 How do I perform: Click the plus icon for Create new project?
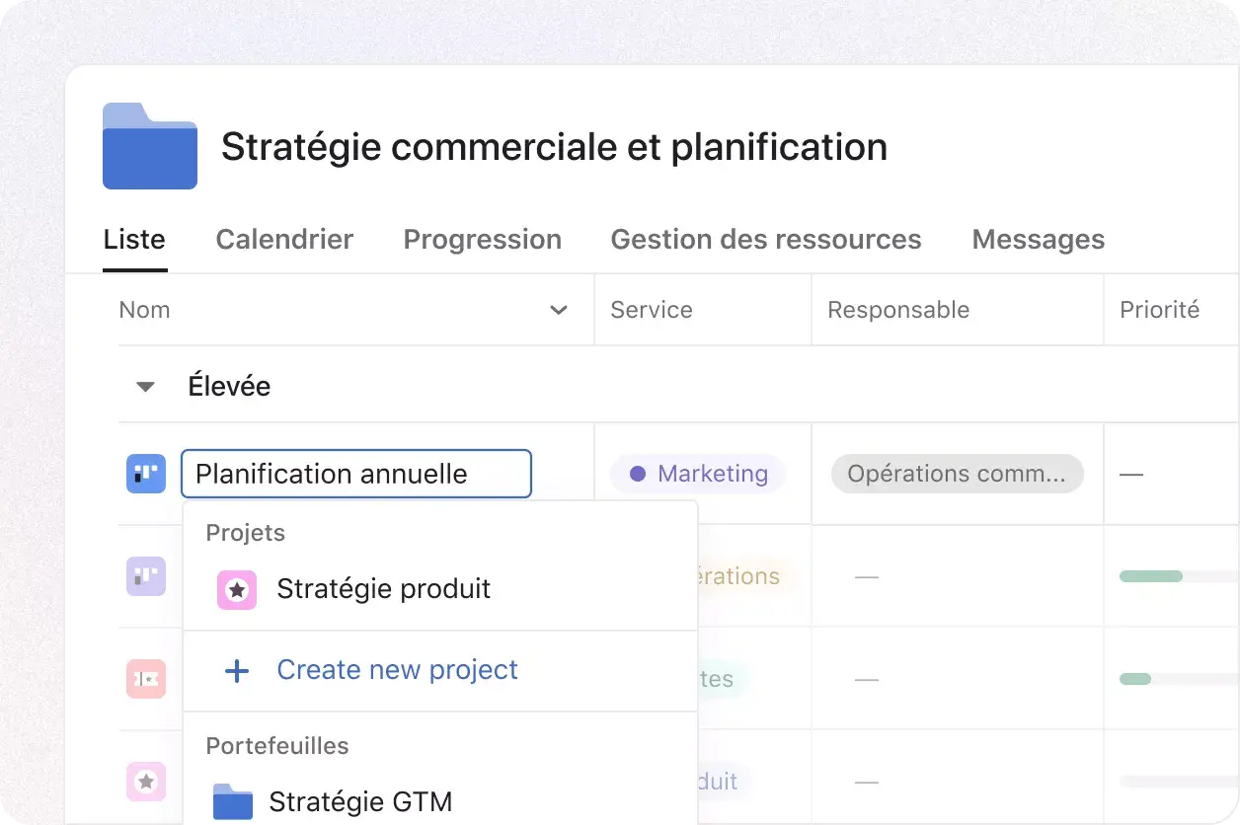click(x=237, y=671)
